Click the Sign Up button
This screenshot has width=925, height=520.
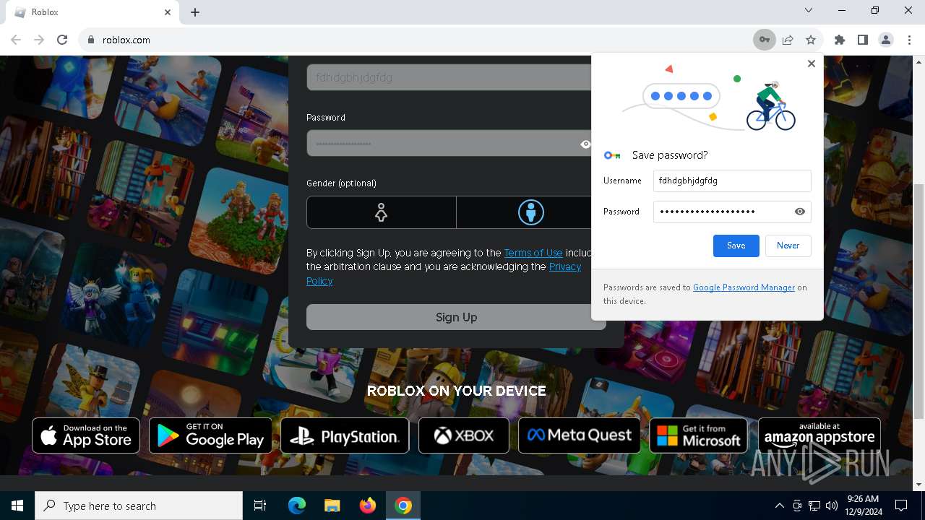(x=456, y=317)
